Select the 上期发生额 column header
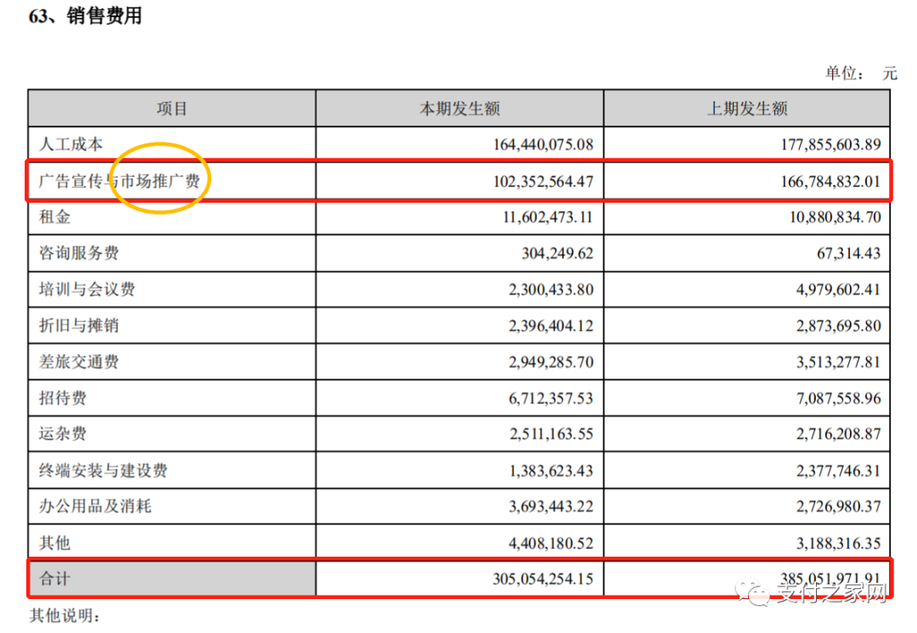Viewport: 917px width, 633px height. (747, 109)
